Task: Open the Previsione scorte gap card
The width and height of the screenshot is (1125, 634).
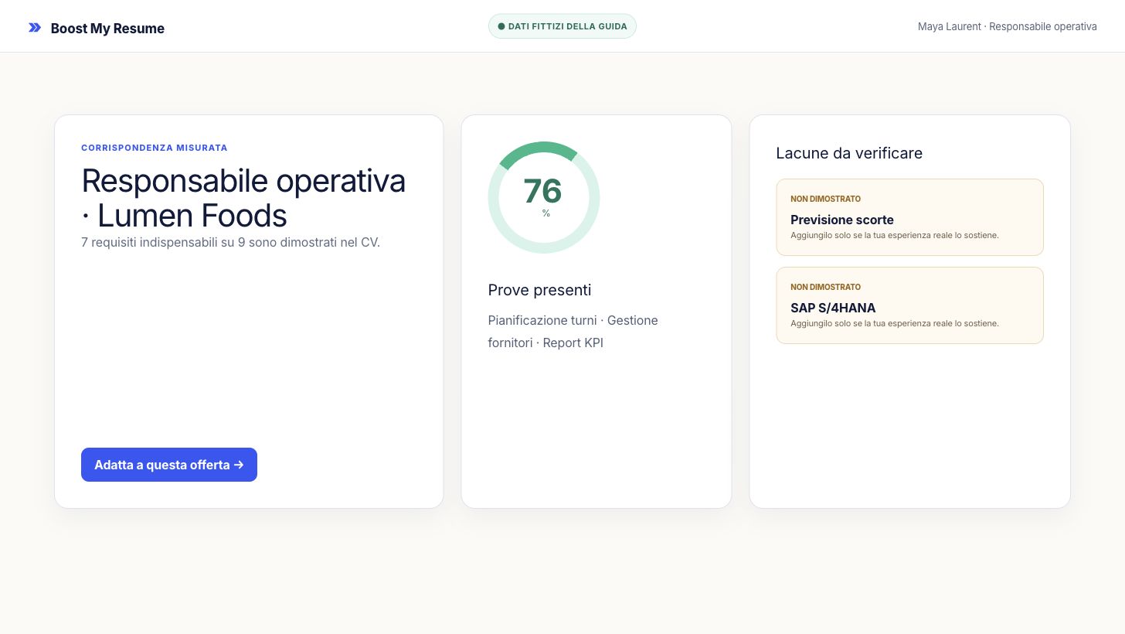Action: pos(909,217)
